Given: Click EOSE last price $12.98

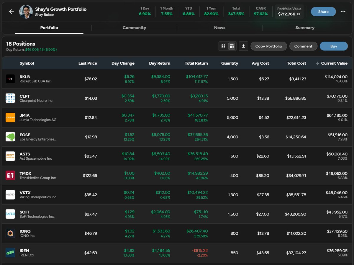Looking at the screenshot, I should pyautogui.click(x=91, y=137).
